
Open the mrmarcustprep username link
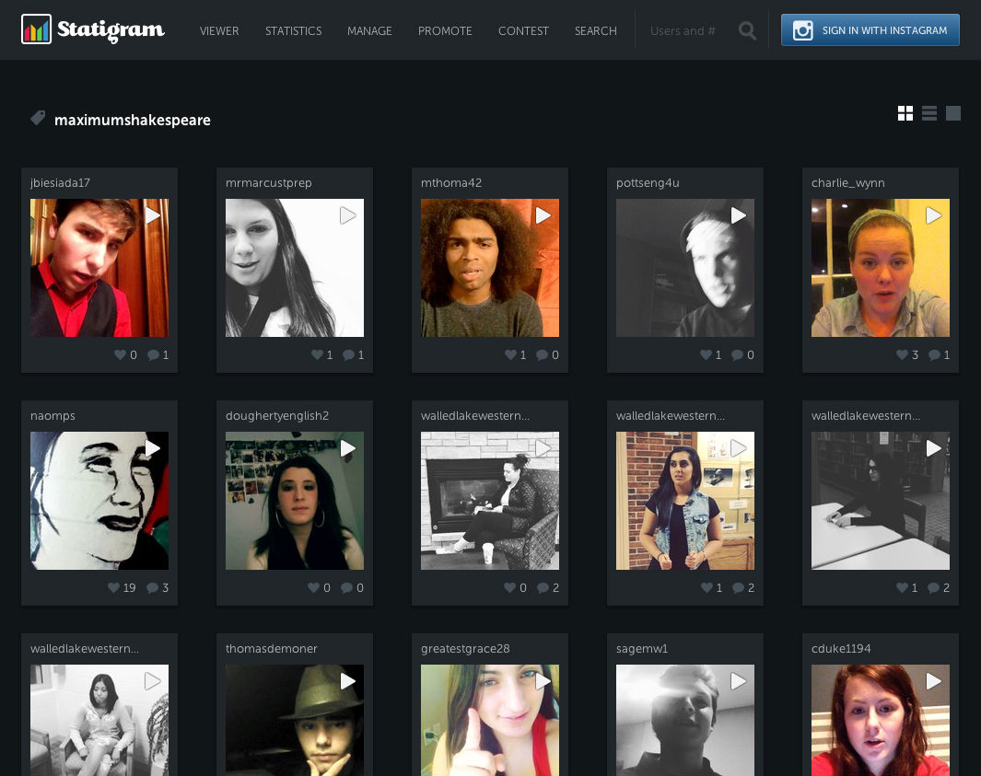tap(268, 183)
